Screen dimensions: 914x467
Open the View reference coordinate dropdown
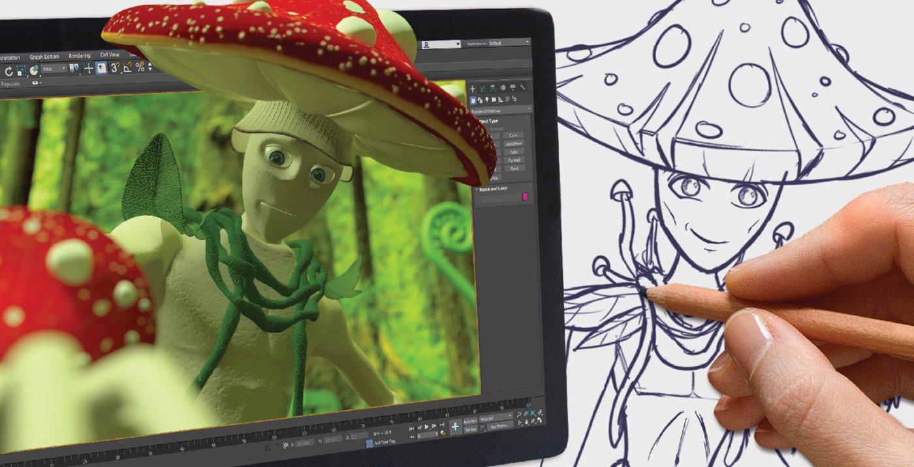coord(54,69)
